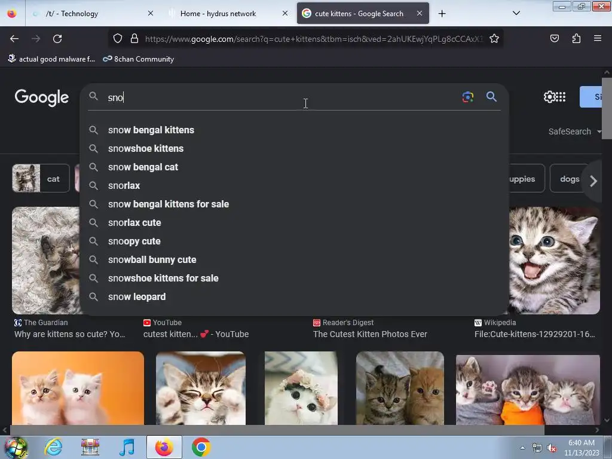Image resolution: width=612 pixels, height=459 pixels.
Task: Close the /t/ - Technology tab
Action: click(x=151, y=13)
